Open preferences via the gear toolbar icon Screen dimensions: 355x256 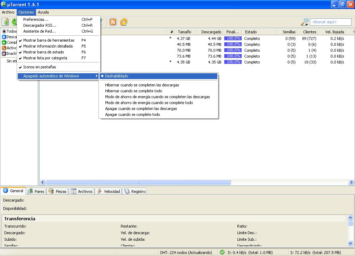(x=124, y=22)
